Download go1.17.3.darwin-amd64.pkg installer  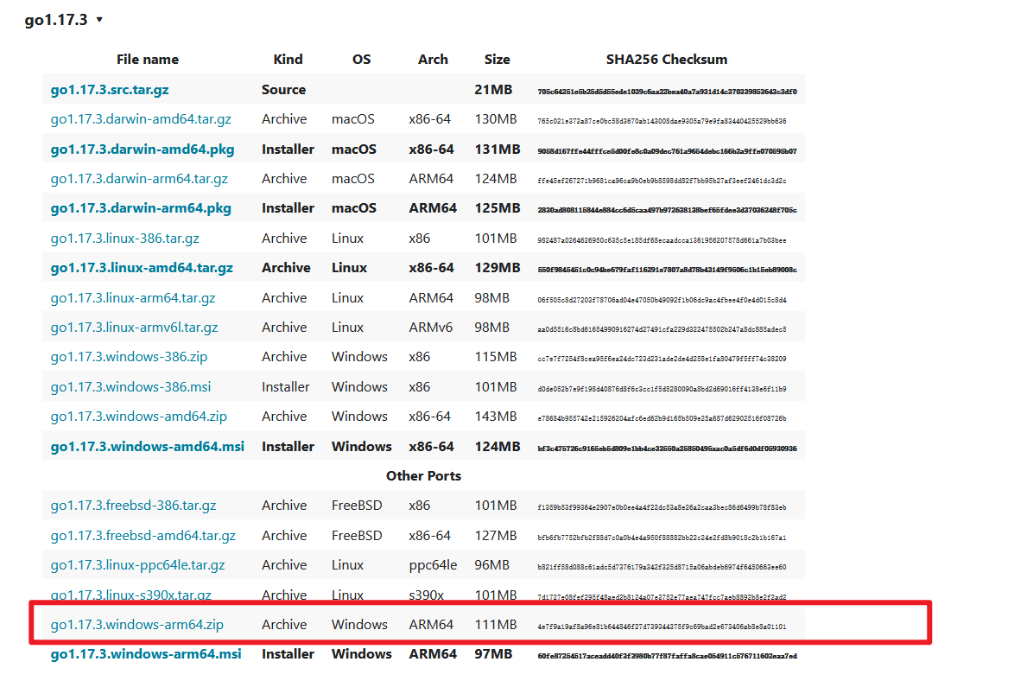click(x=143, y=150)
